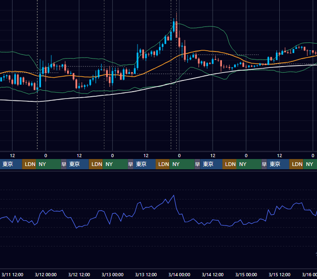
Task: Click the 3/13 12:00 date label
Action: point(146,274)
